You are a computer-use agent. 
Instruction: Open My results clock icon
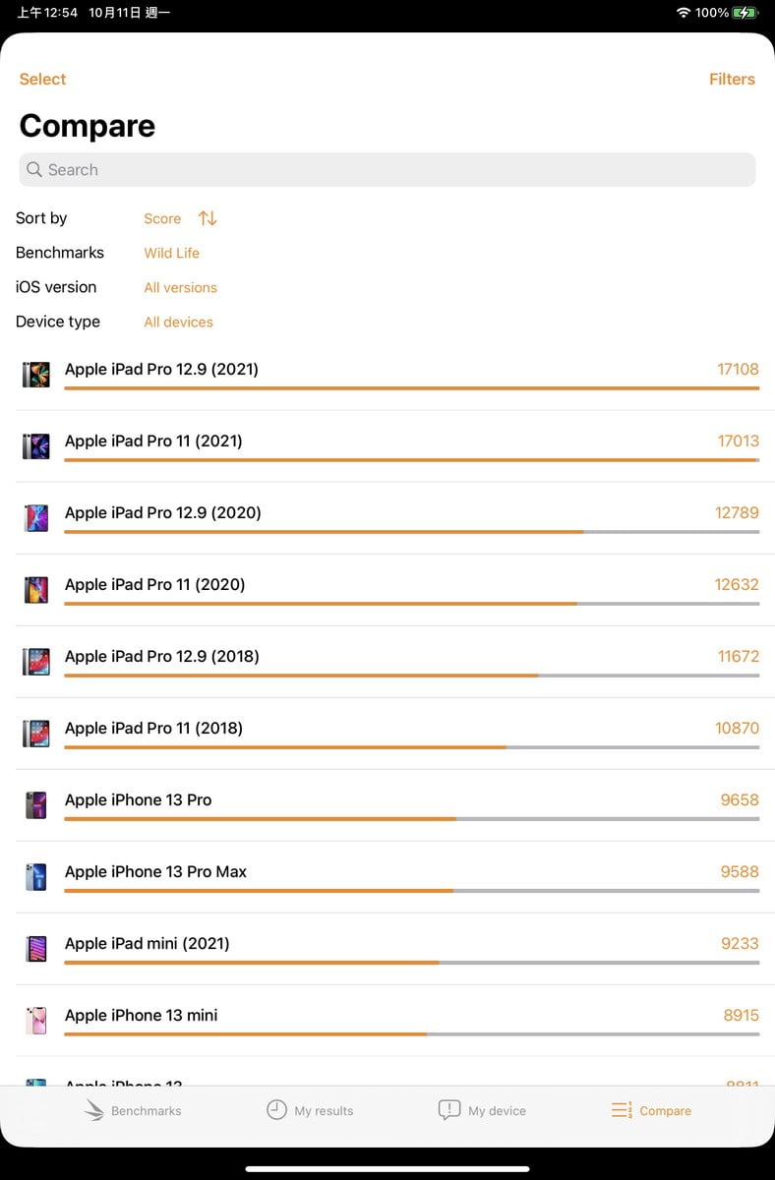click(x=276, y=1110)
